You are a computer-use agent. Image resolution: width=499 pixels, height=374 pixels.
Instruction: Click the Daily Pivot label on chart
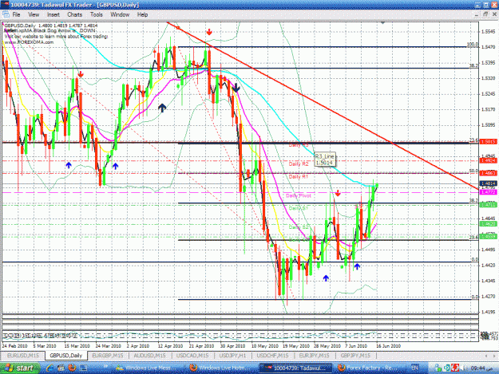pyautogui.click(x=298, y=195)
